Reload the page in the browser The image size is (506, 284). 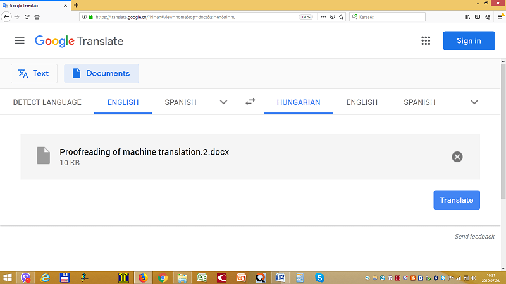pyautogui.click(x=27, y=16)
